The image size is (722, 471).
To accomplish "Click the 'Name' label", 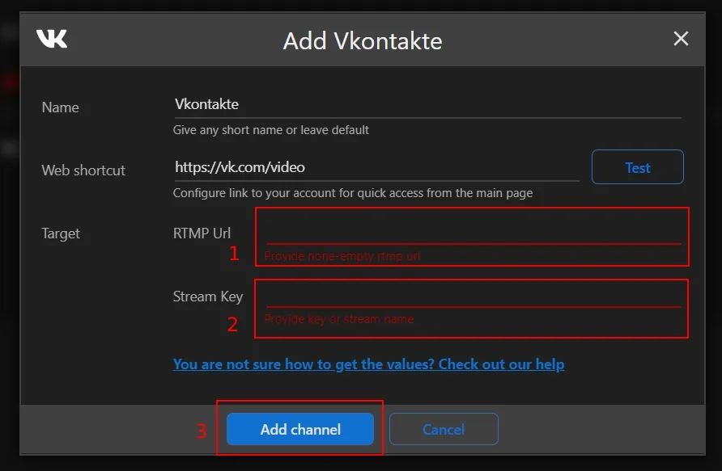I will point(61,107).
